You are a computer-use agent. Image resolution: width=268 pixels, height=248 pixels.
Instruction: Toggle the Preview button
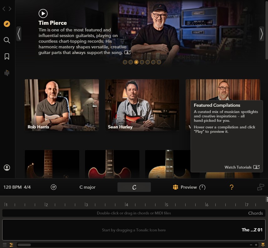(x=185, y=187)
